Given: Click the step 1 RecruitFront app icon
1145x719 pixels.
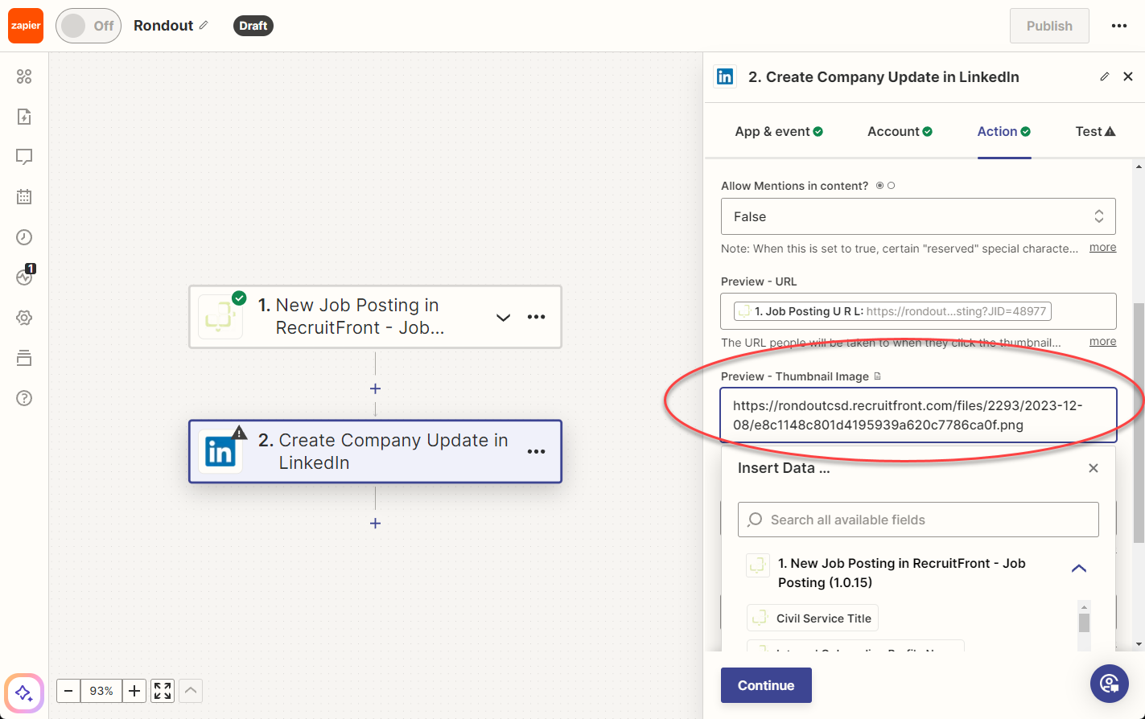Looking at the screenshot, I should click(220, 317).
